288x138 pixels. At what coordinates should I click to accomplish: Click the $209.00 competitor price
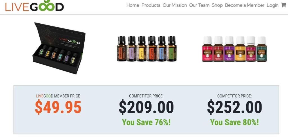pyautogui.click(x=146, y=107)
